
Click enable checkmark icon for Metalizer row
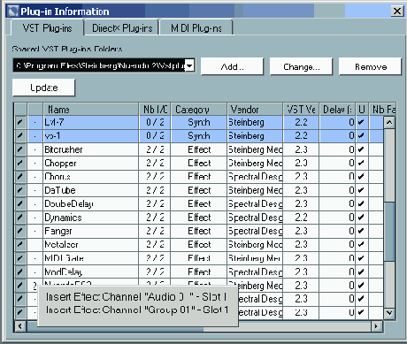[20, 244]
